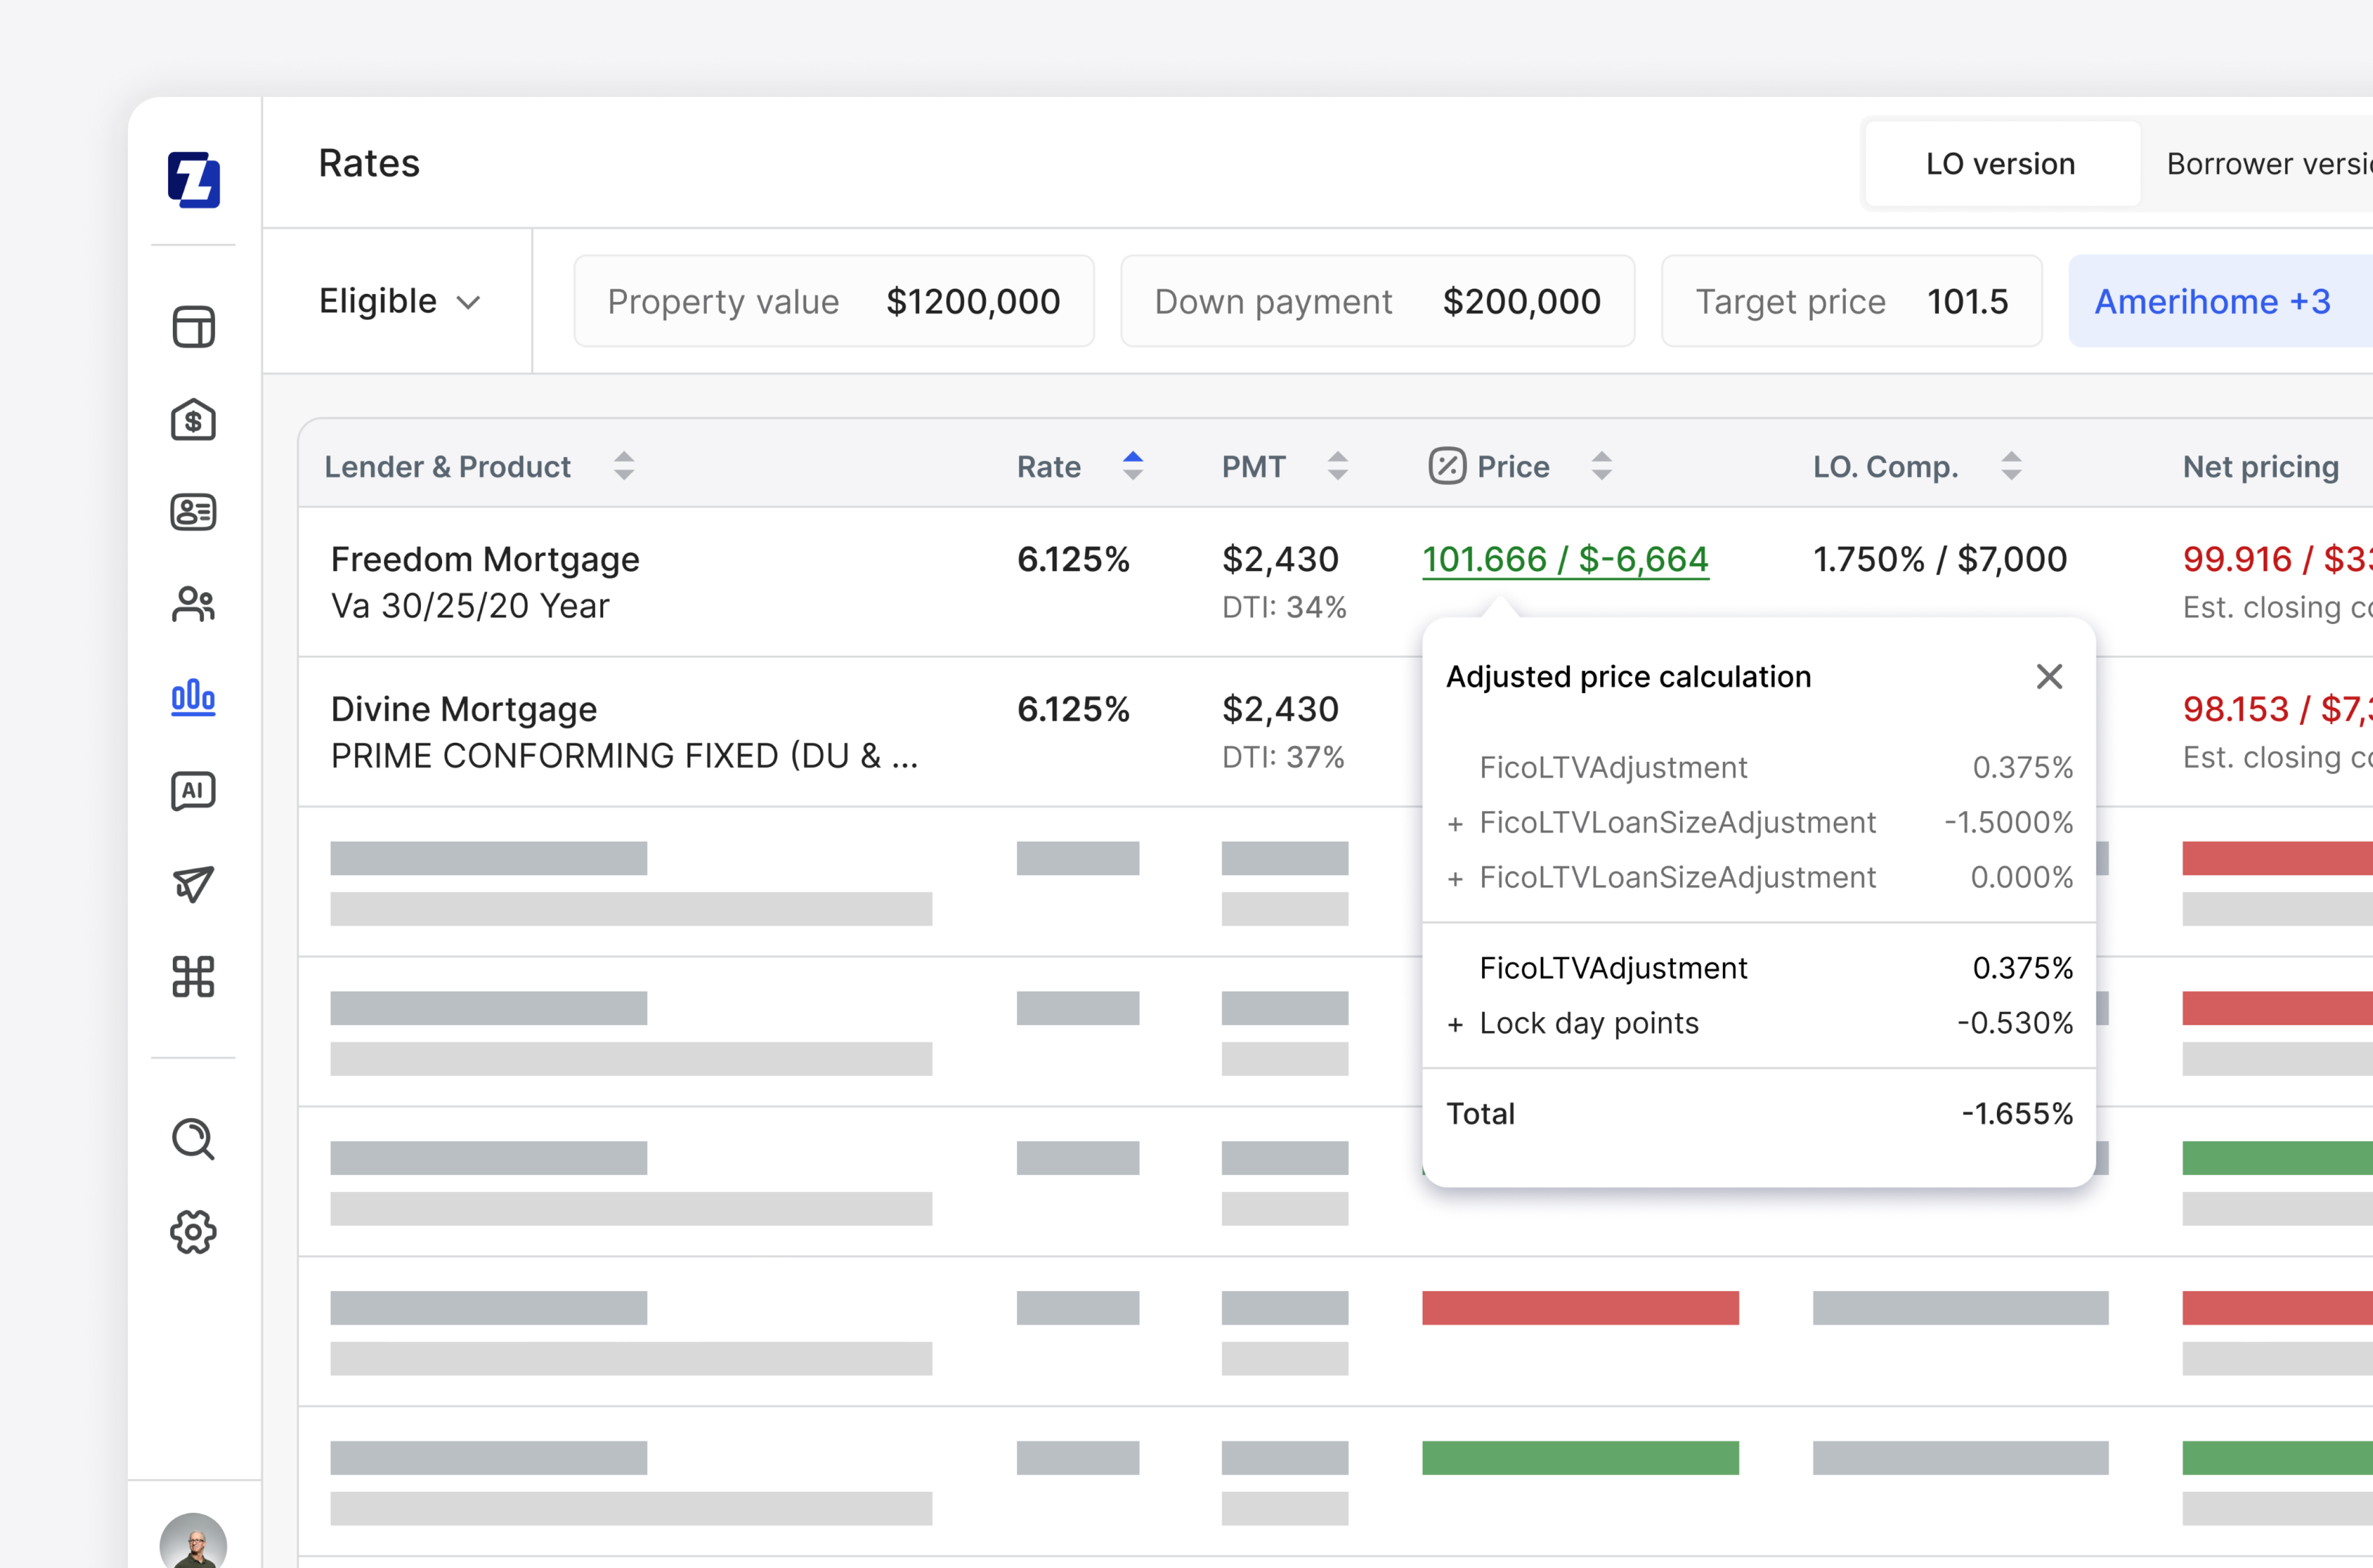This screenshot has height=1568, width=2373.
Task: Expand the Eligible filter dropdown
Action: click(x=400, y=301)
